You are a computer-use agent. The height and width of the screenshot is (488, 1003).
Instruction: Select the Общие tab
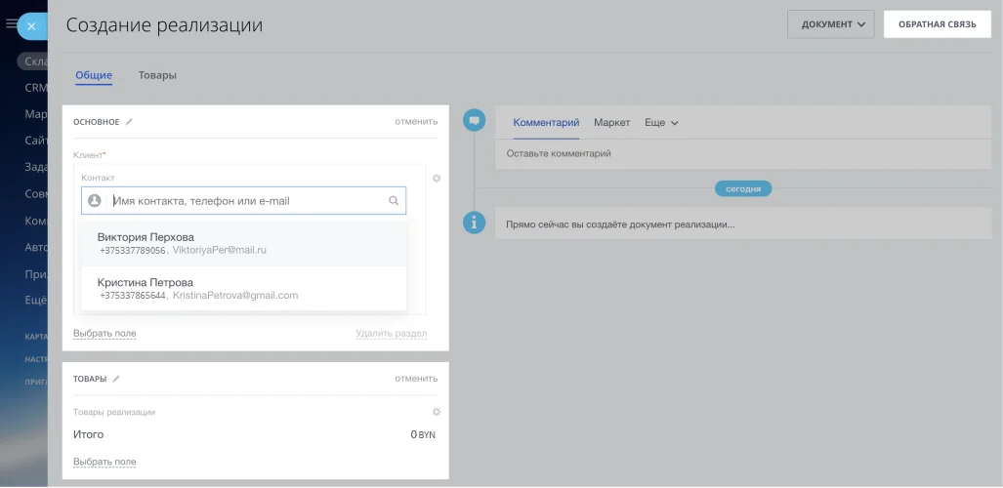[x=94, y=75]
